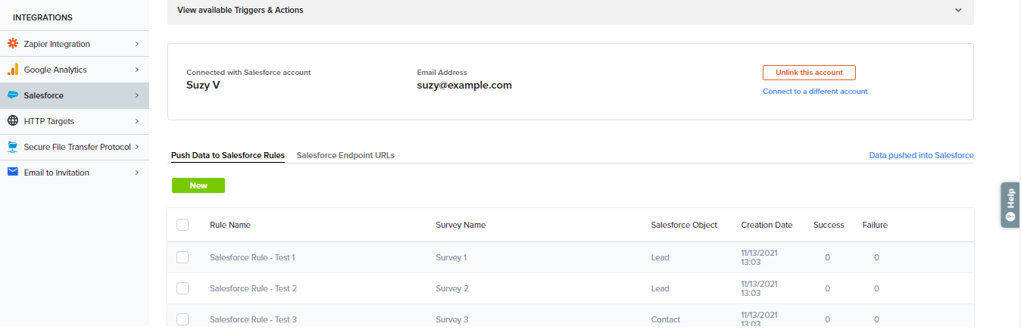Screen dimensions: 1021x333
Task: Click the Salesforce cloud icon in sidebar
Action: coord(12,95)
